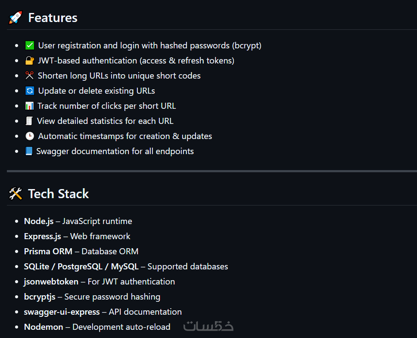Click the Features heading text
This screenshot has height=338, width=417.
(x=53, y=18)
